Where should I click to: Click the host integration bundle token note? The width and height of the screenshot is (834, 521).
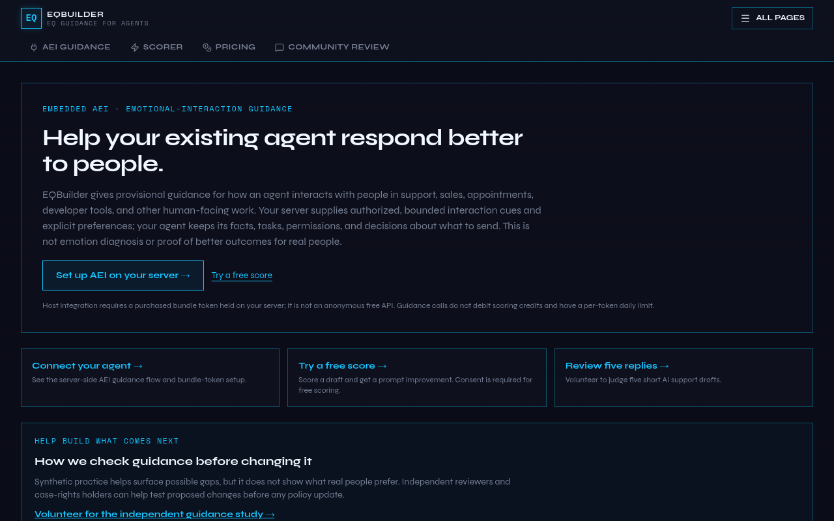point(348,305)
